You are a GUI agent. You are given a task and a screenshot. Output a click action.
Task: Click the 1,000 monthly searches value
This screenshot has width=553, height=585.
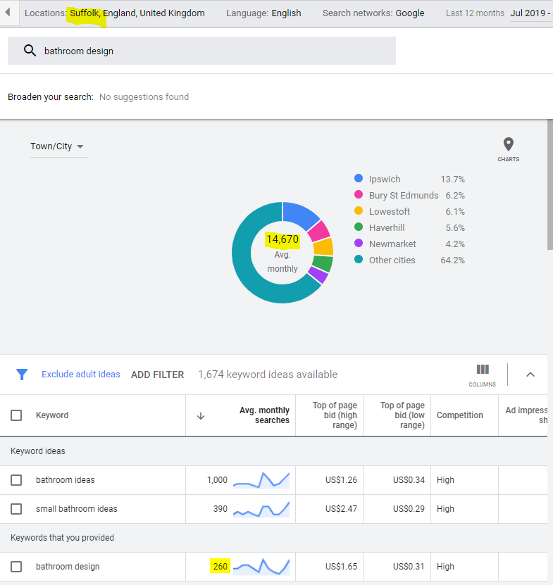217,480
